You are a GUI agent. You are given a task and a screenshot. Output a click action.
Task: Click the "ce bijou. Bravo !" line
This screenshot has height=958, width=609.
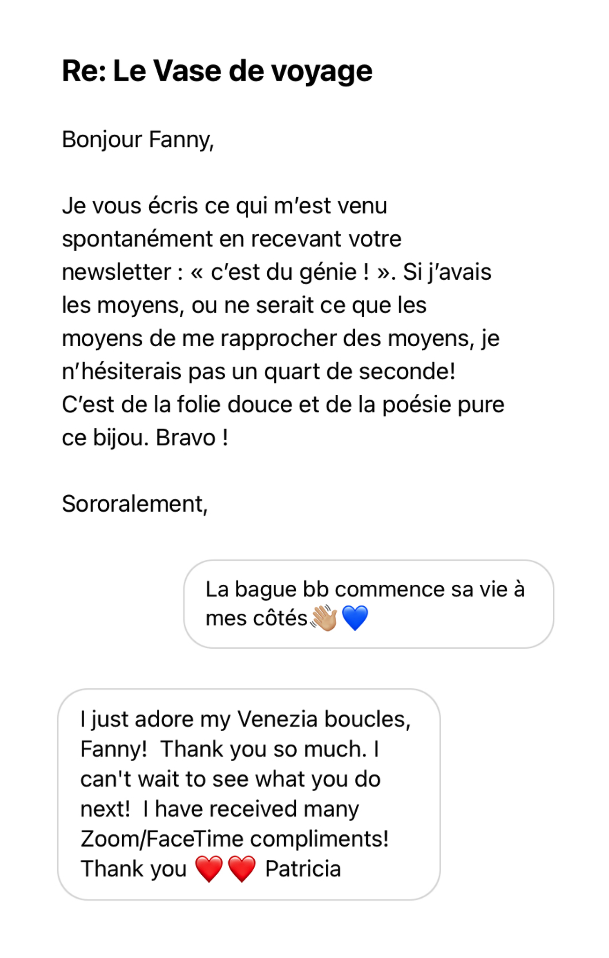[x=145, y=438]
